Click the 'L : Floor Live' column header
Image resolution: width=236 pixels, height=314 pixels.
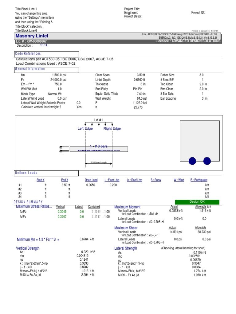click(112, 180)
